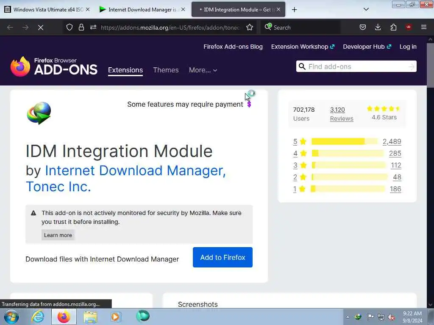
Task: Go to the Extensions section
Action: [x=125, y=70]
